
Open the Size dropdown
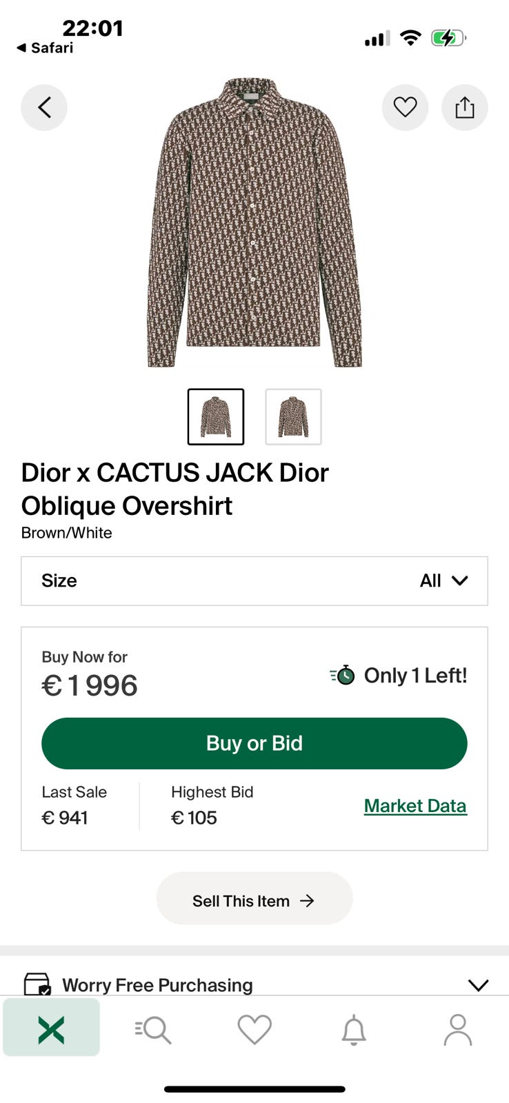[254, 581]
